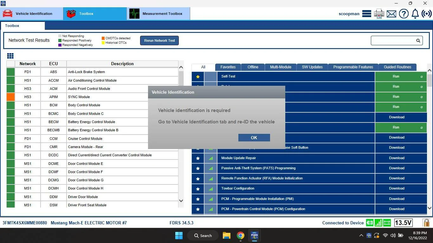The width and height of the screenshot is (433, 243).
Task: Click the volume speaker icon in the tray
Action: coord(393,235)
